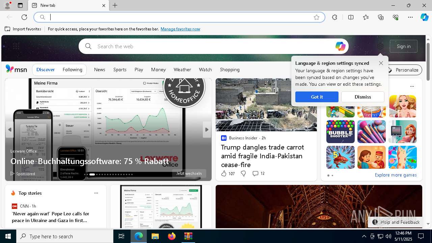Viewport: 432px width, 243px height.
Task: Open the Windows Start menu
Action: coord(8,236)
